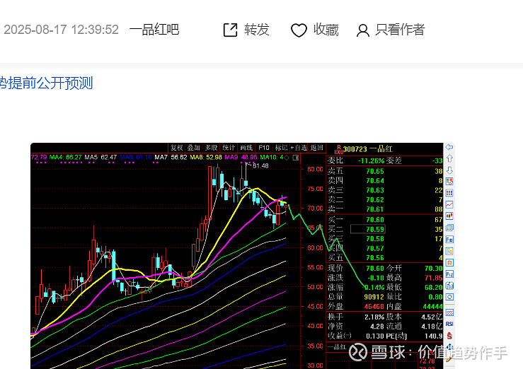Viewport: 523px width, 369px height.
Task: Click the 买一 price 70.60
Action: pos(375,220)
